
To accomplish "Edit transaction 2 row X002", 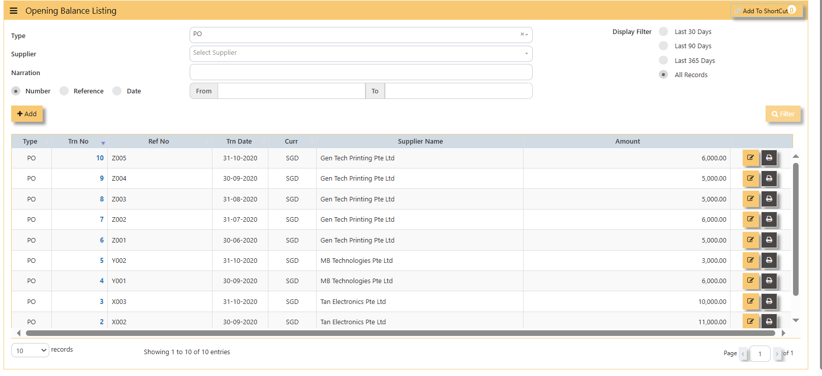I will coord(750,321).
